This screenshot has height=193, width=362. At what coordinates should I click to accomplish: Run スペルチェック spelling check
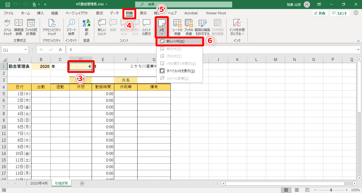[x=7, y=28]
